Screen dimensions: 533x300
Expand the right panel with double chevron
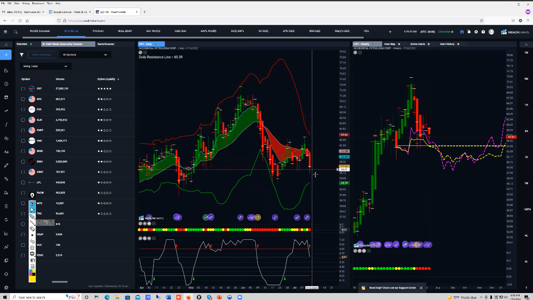(526, 44)
